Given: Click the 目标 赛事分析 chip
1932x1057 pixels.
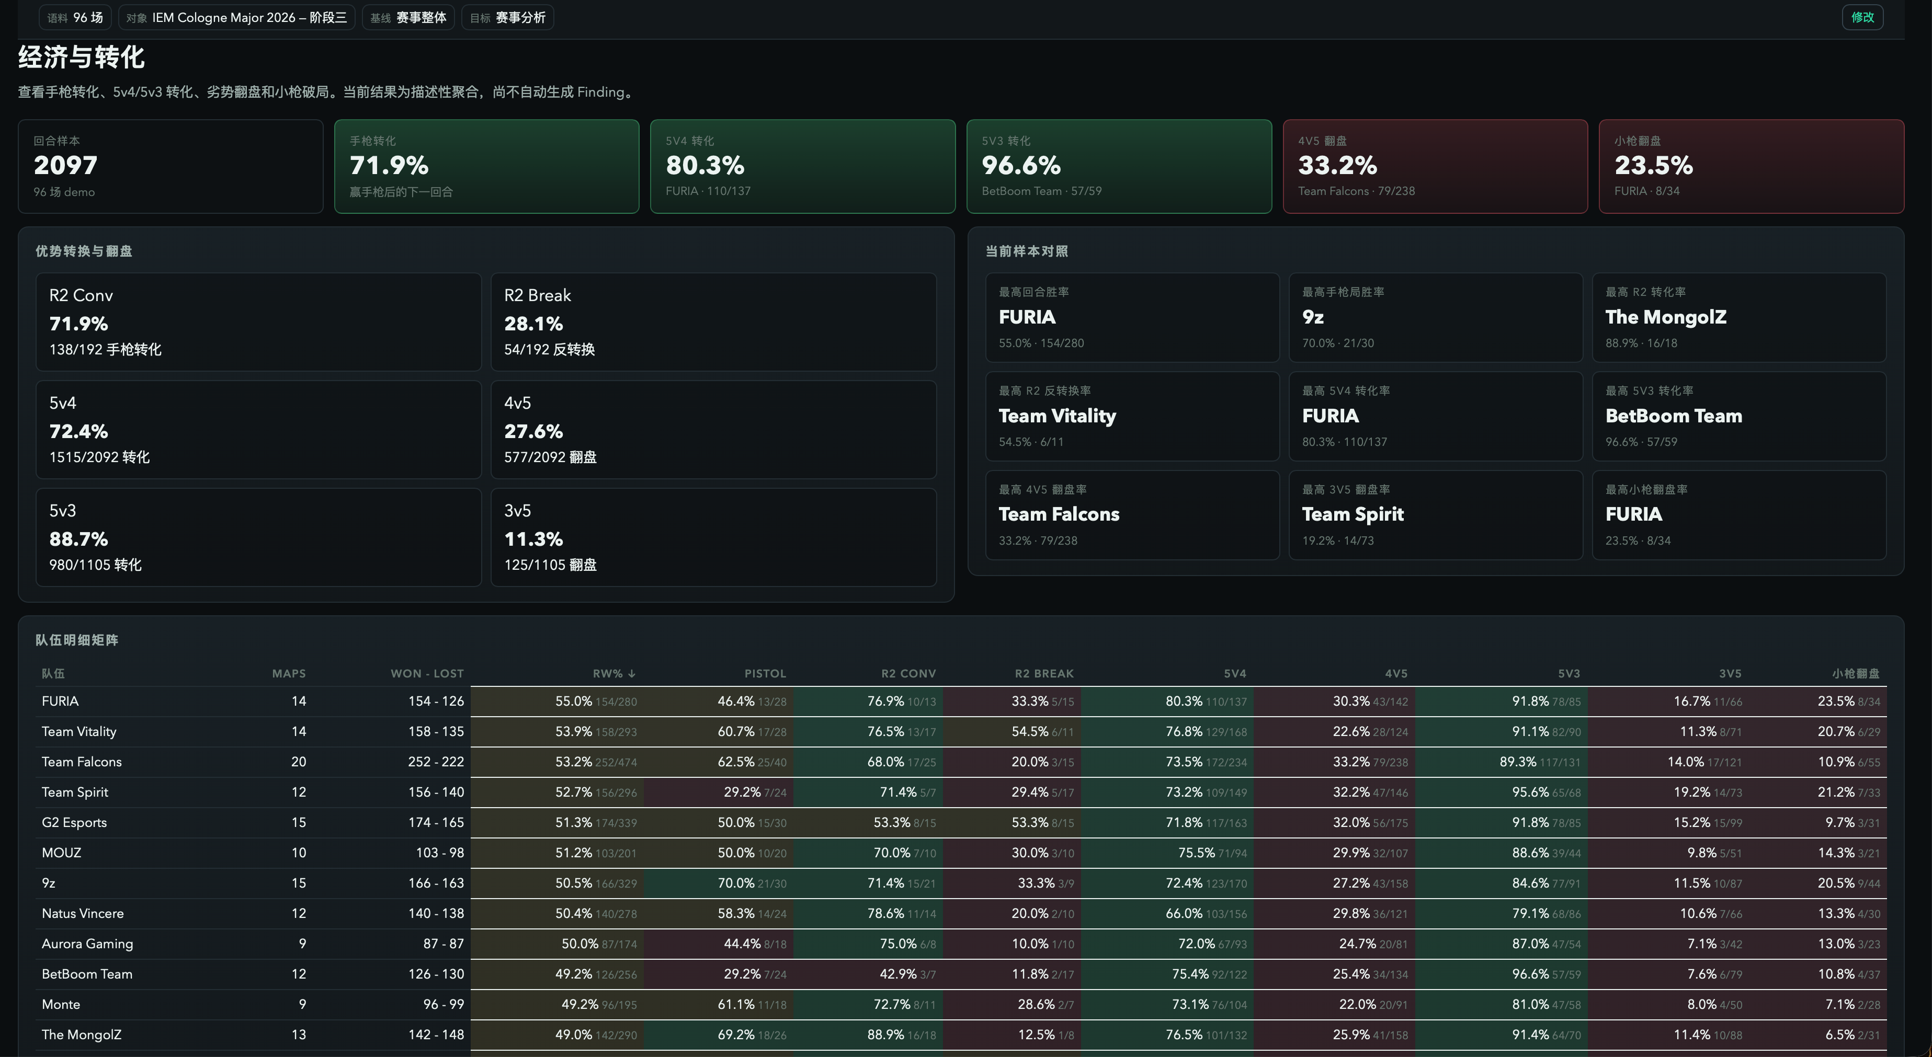Looking at the screenshot, I should 508,17.
